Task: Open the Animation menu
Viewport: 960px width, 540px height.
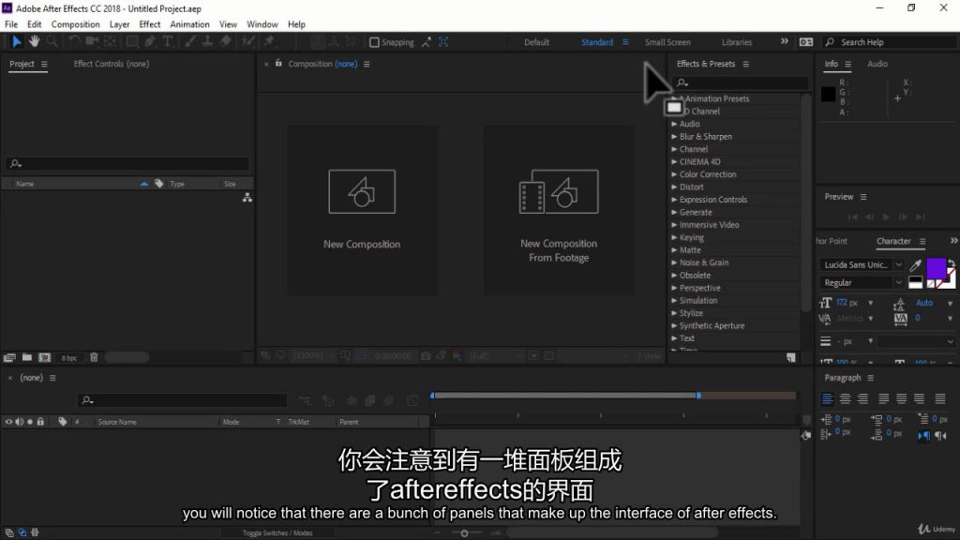Action: pos(189,24)
